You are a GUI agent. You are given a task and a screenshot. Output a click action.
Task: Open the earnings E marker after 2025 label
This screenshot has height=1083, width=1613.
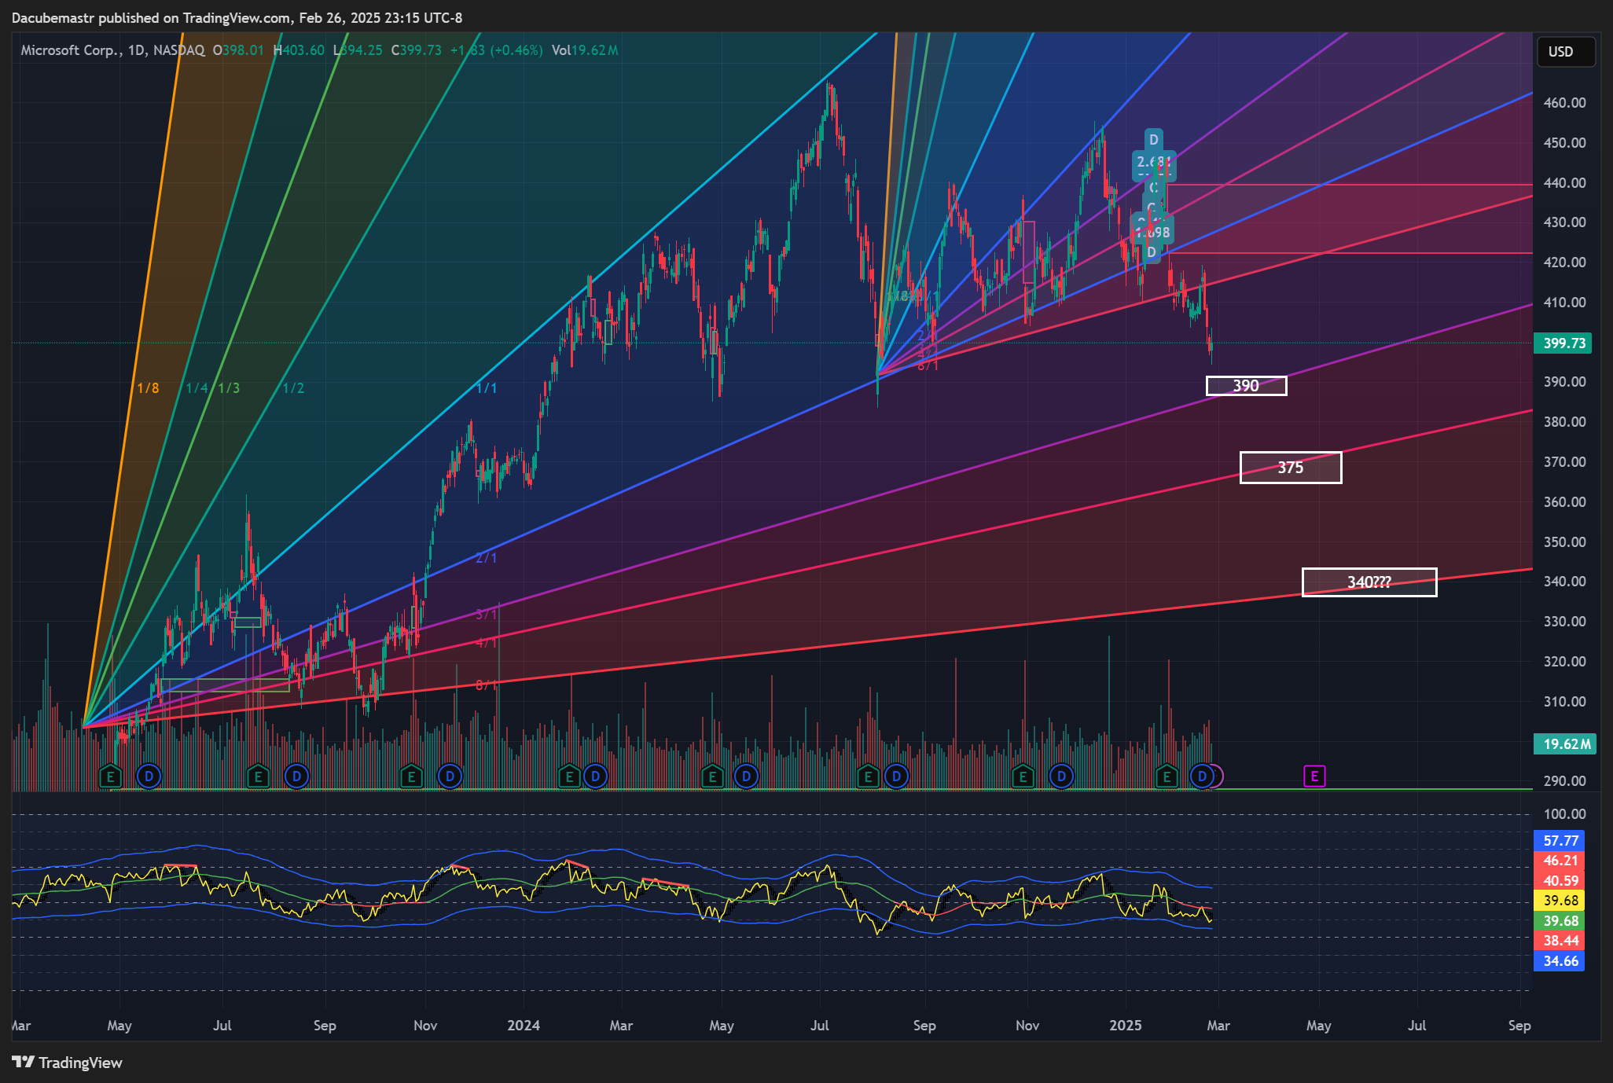click(x=1167, y=777)
